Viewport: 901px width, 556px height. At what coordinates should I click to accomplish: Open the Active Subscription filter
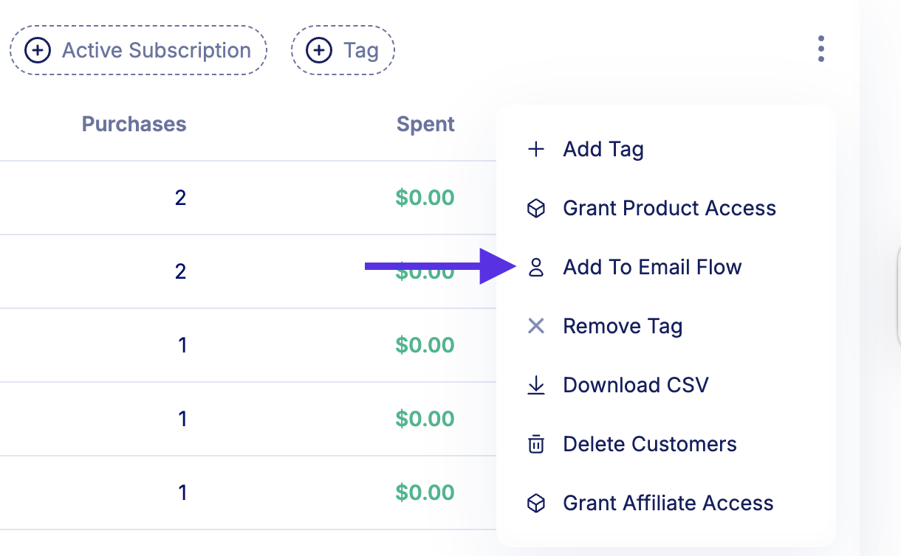coord(156,51)
